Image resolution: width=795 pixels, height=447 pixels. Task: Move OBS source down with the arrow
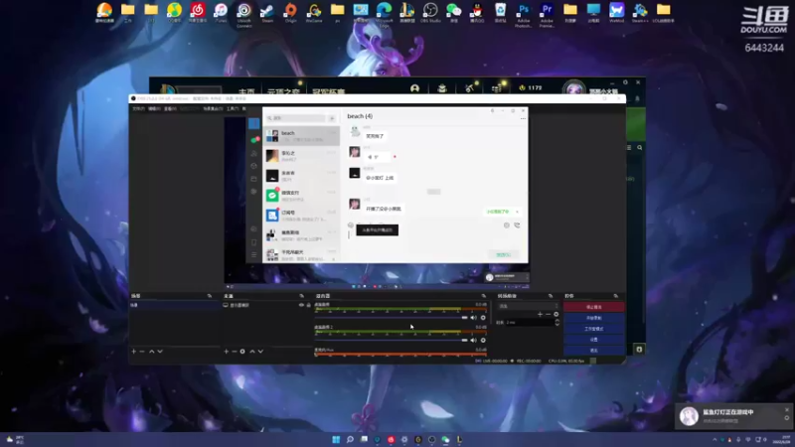pyautogui.click(x=260, y=352)
